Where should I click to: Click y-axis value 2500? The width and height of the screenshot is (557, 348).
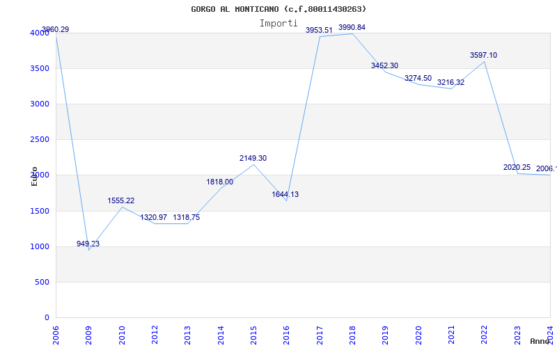coord(40,140)
